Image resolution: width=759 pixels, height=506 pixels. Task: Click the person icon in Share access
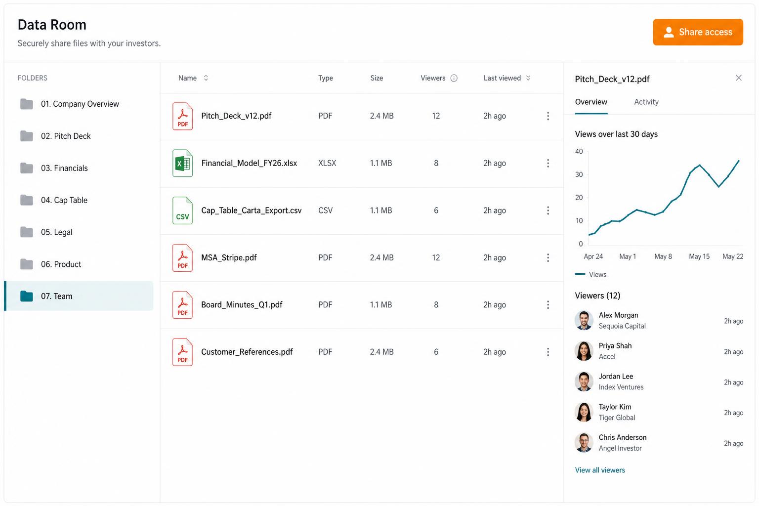point(669,32)
